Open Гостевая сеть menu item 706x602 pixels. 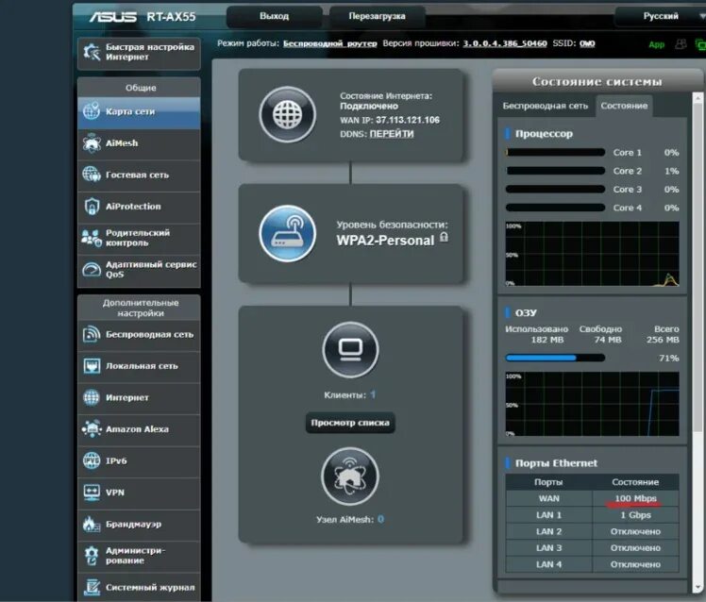(x=139, y=175)
